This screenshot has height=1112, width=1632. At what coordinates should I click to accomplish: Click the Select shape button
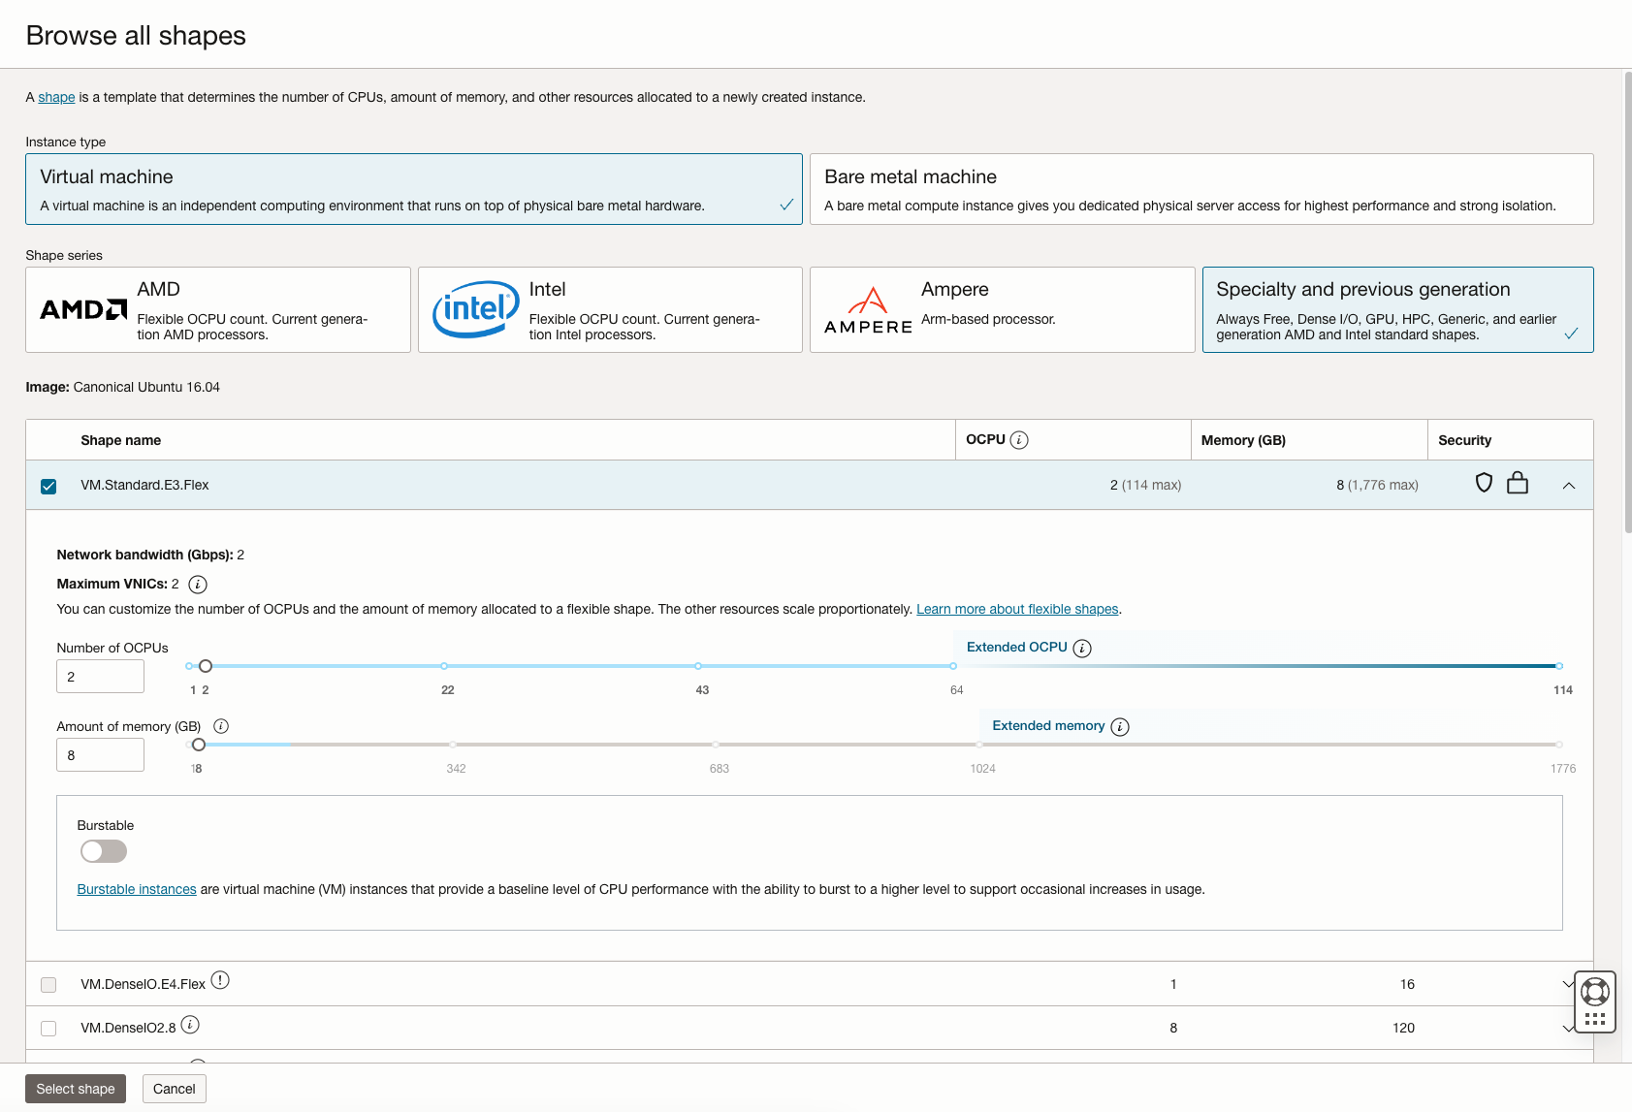click(x=76, y=1089)
